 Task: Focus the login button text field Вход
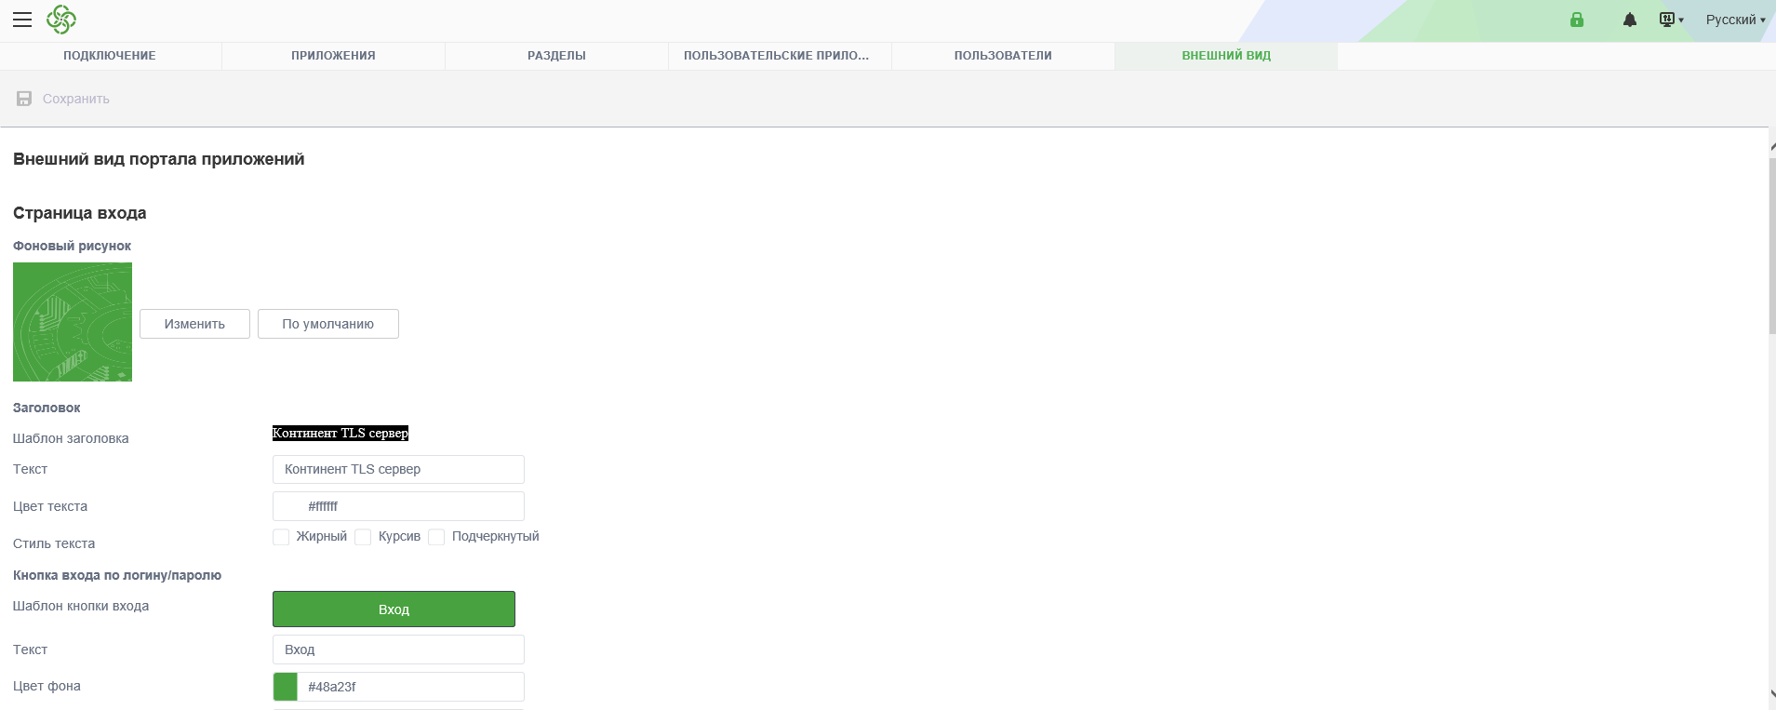click(398, 650)
